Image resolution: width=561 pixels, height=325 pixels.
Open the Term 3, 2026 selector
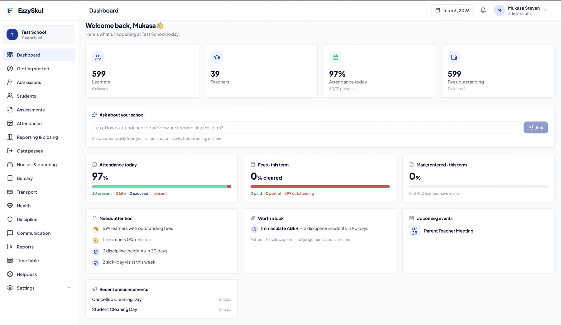point(452,10)
